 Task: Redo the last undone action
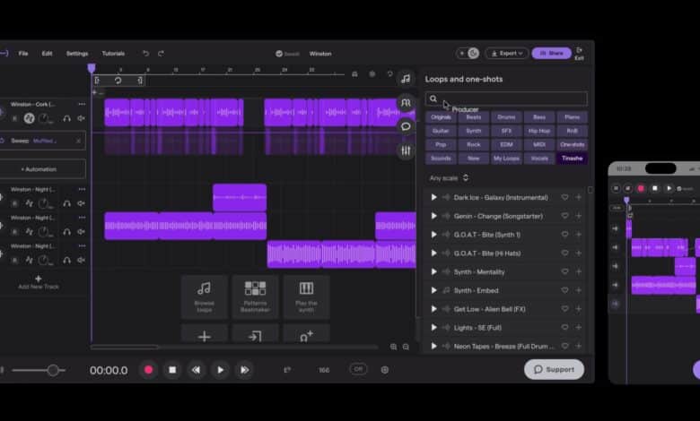click(x=161, y=54)
